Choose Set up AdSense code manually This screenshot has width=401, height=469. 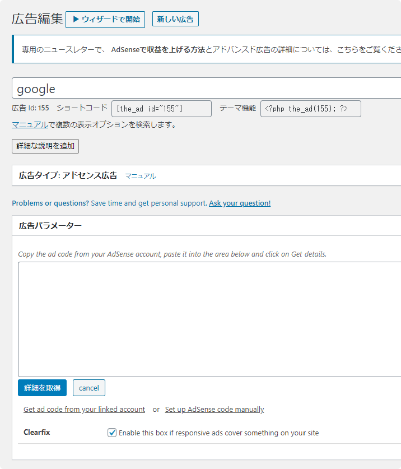pos(215,409)
